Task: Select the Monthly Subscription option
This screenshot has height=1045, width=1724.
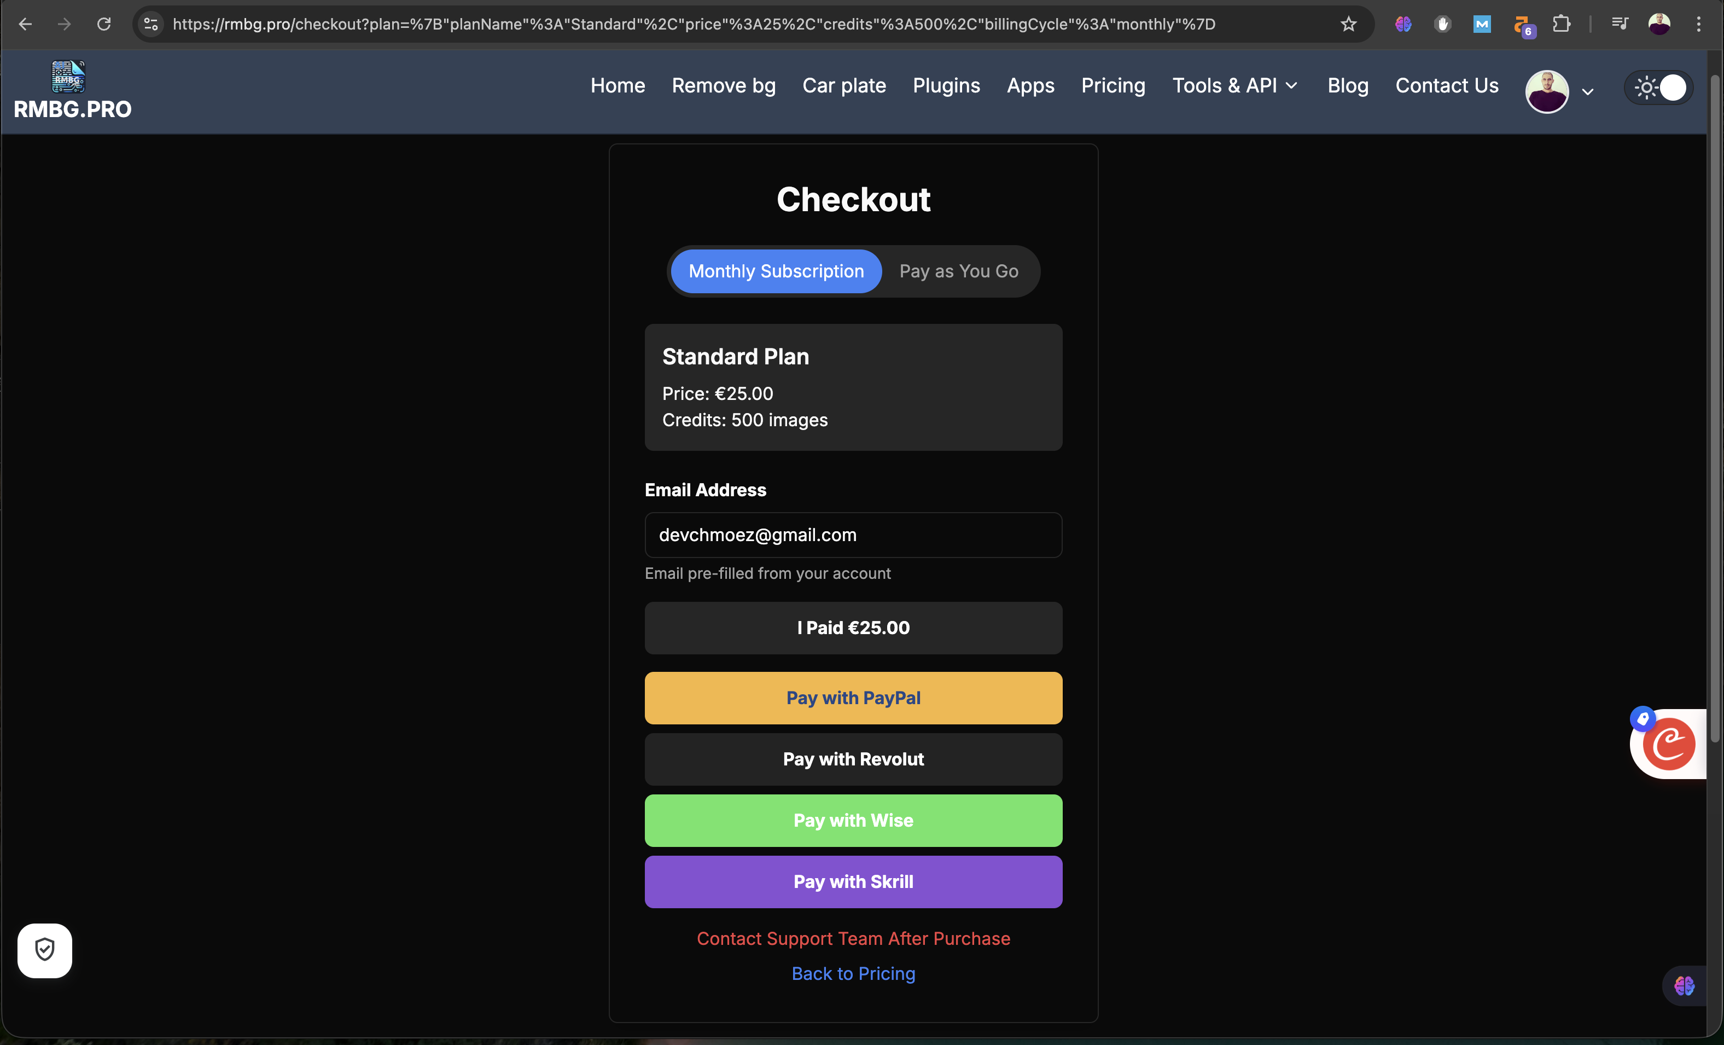Action: click(776, 271)
